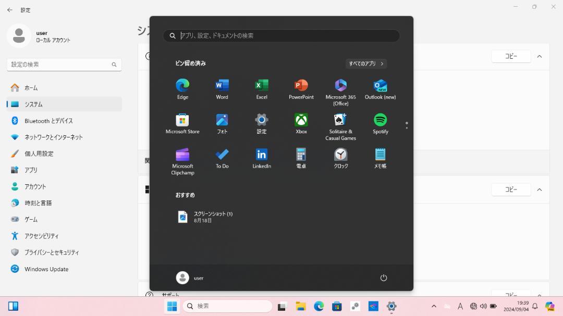Click the taskbar 検索 search box
The height and width of the screenshot is (316, 563).
(x=228, y=306)
